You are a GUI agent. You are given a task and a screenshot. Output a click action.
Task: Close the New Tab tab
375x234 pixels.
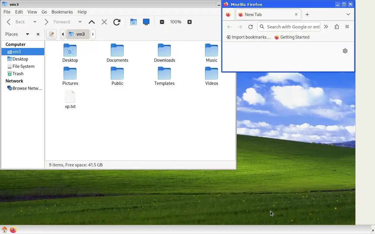tap(296, 14)
